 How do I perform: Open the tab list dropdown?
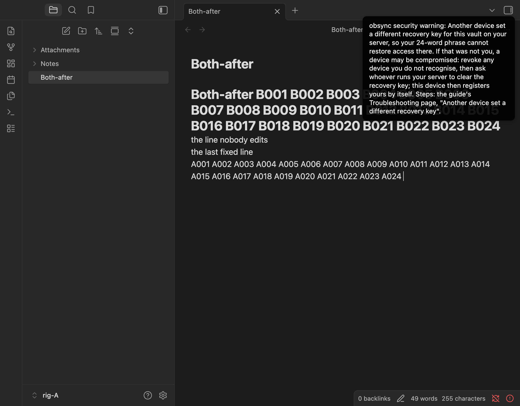pos(492,10)
